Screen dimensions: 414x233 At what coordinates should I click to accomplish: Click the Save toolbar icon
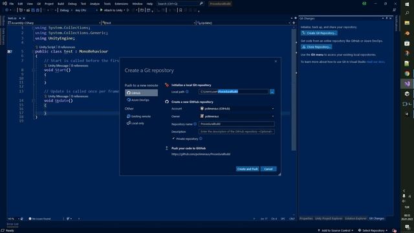click(x=33, y=10)
